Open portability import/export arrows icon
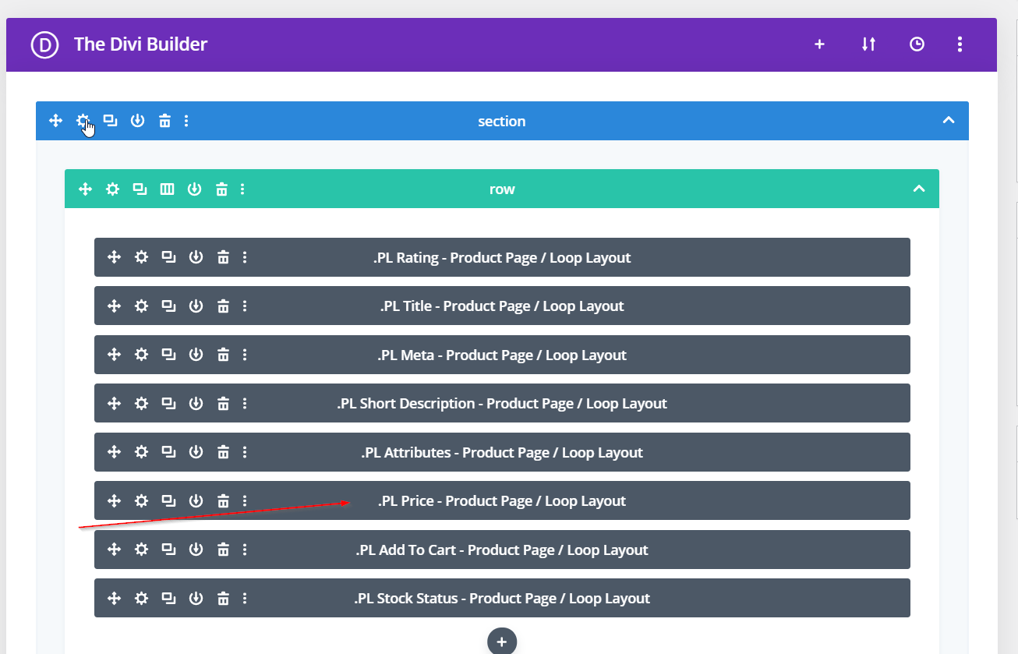The height and width of the screenshot is (654, 1018). (868, 44)
